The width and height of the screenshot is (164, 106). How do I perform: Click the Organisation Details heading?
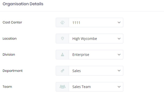pyautogui.click(x=23, y=4)
